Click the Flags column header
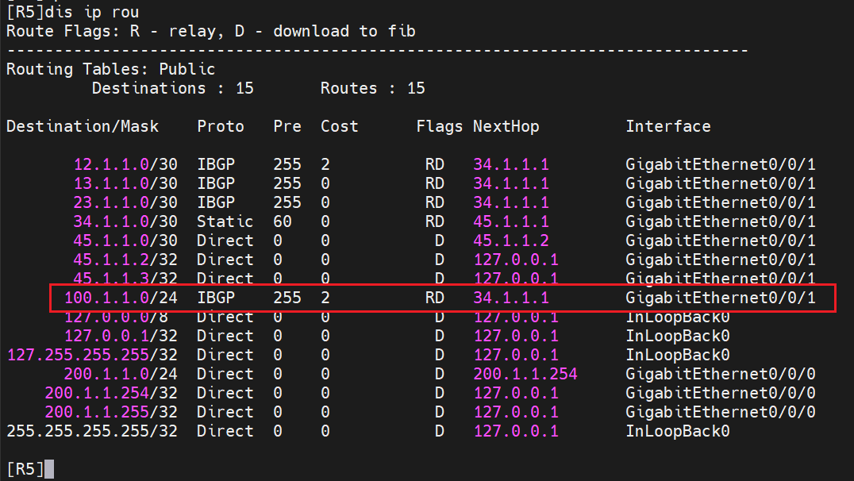 click(439, 126)
